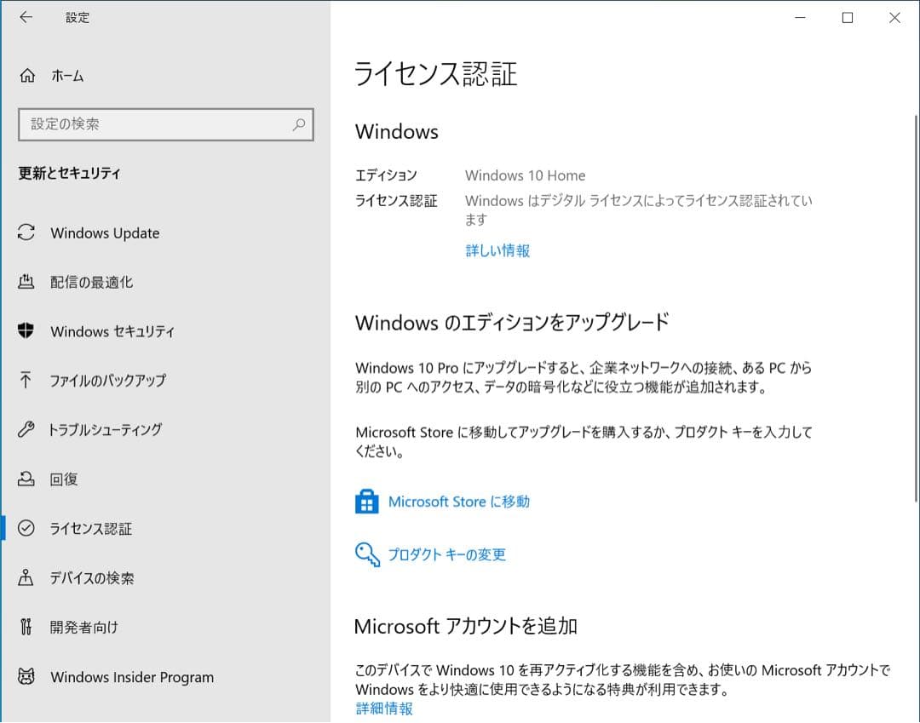Screen dimensions: 920x723
Task: Select ファイルのバックアップ in sidebar
Action: [107, 381]
